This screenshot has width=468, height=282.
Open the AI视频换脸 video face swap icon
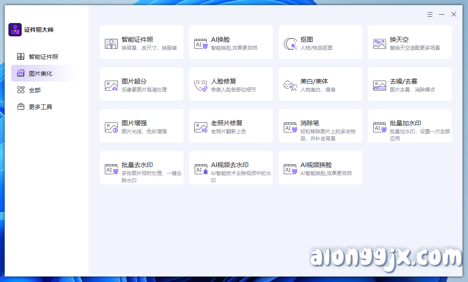[x=290, y=168]
